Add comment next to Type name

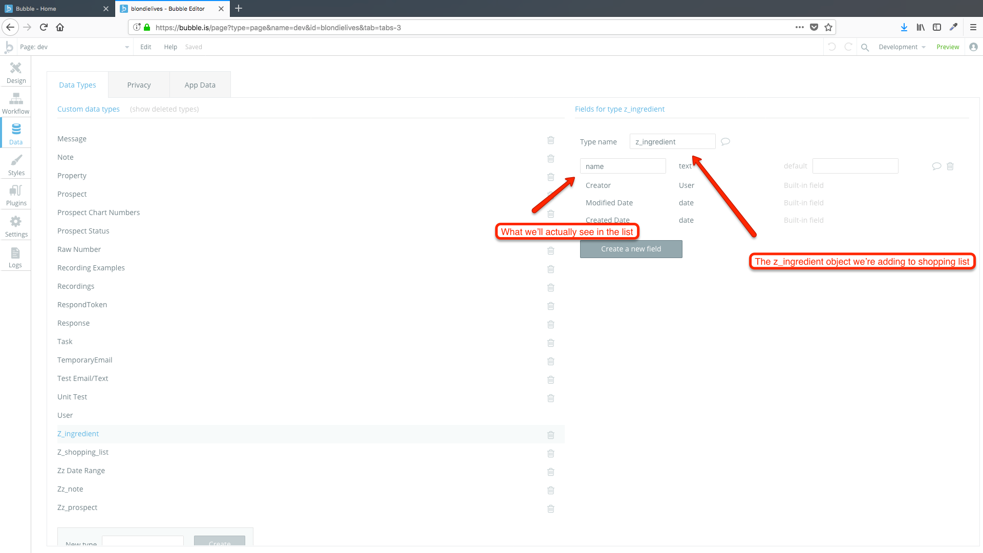725,142
